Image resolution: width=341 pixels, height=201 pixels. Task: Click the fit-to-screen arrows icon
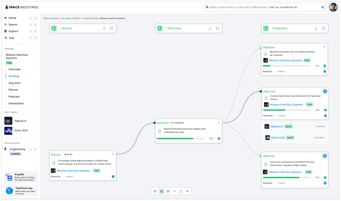tap(168, 191)
